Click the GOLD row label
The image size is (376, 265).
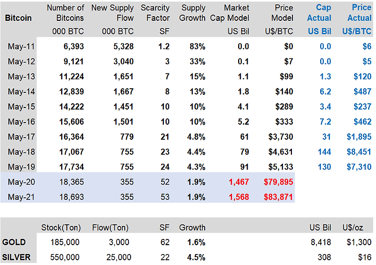pos(15,243)
